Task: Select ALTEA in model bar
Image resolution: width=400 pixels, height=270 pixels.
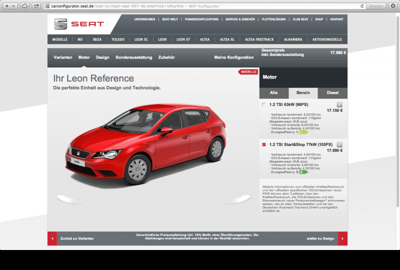Action: 204,39
